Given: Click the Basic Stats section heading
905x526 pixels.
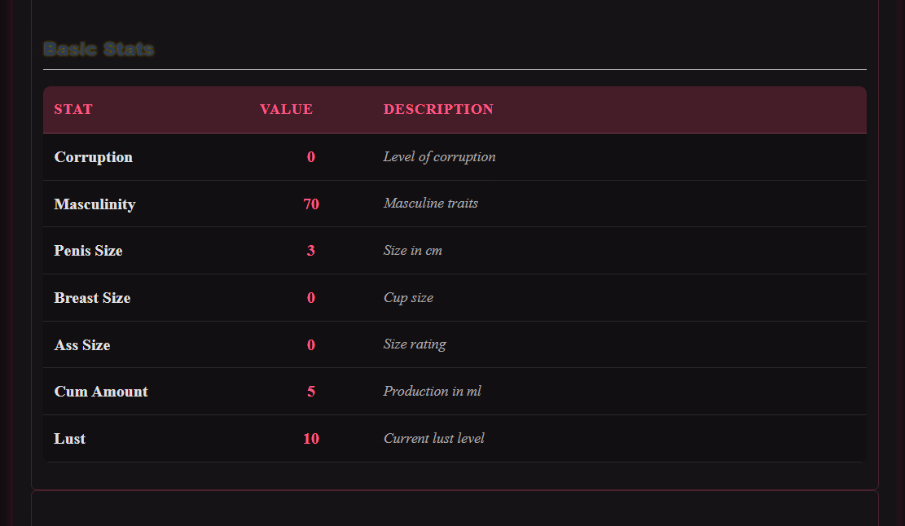Looking at the screenshot, I should 99,50.
